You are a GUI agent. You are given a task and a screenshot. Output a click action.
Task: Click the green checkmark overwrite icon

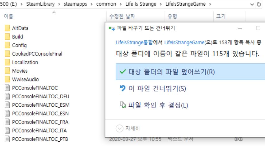[x=123, y=71]
